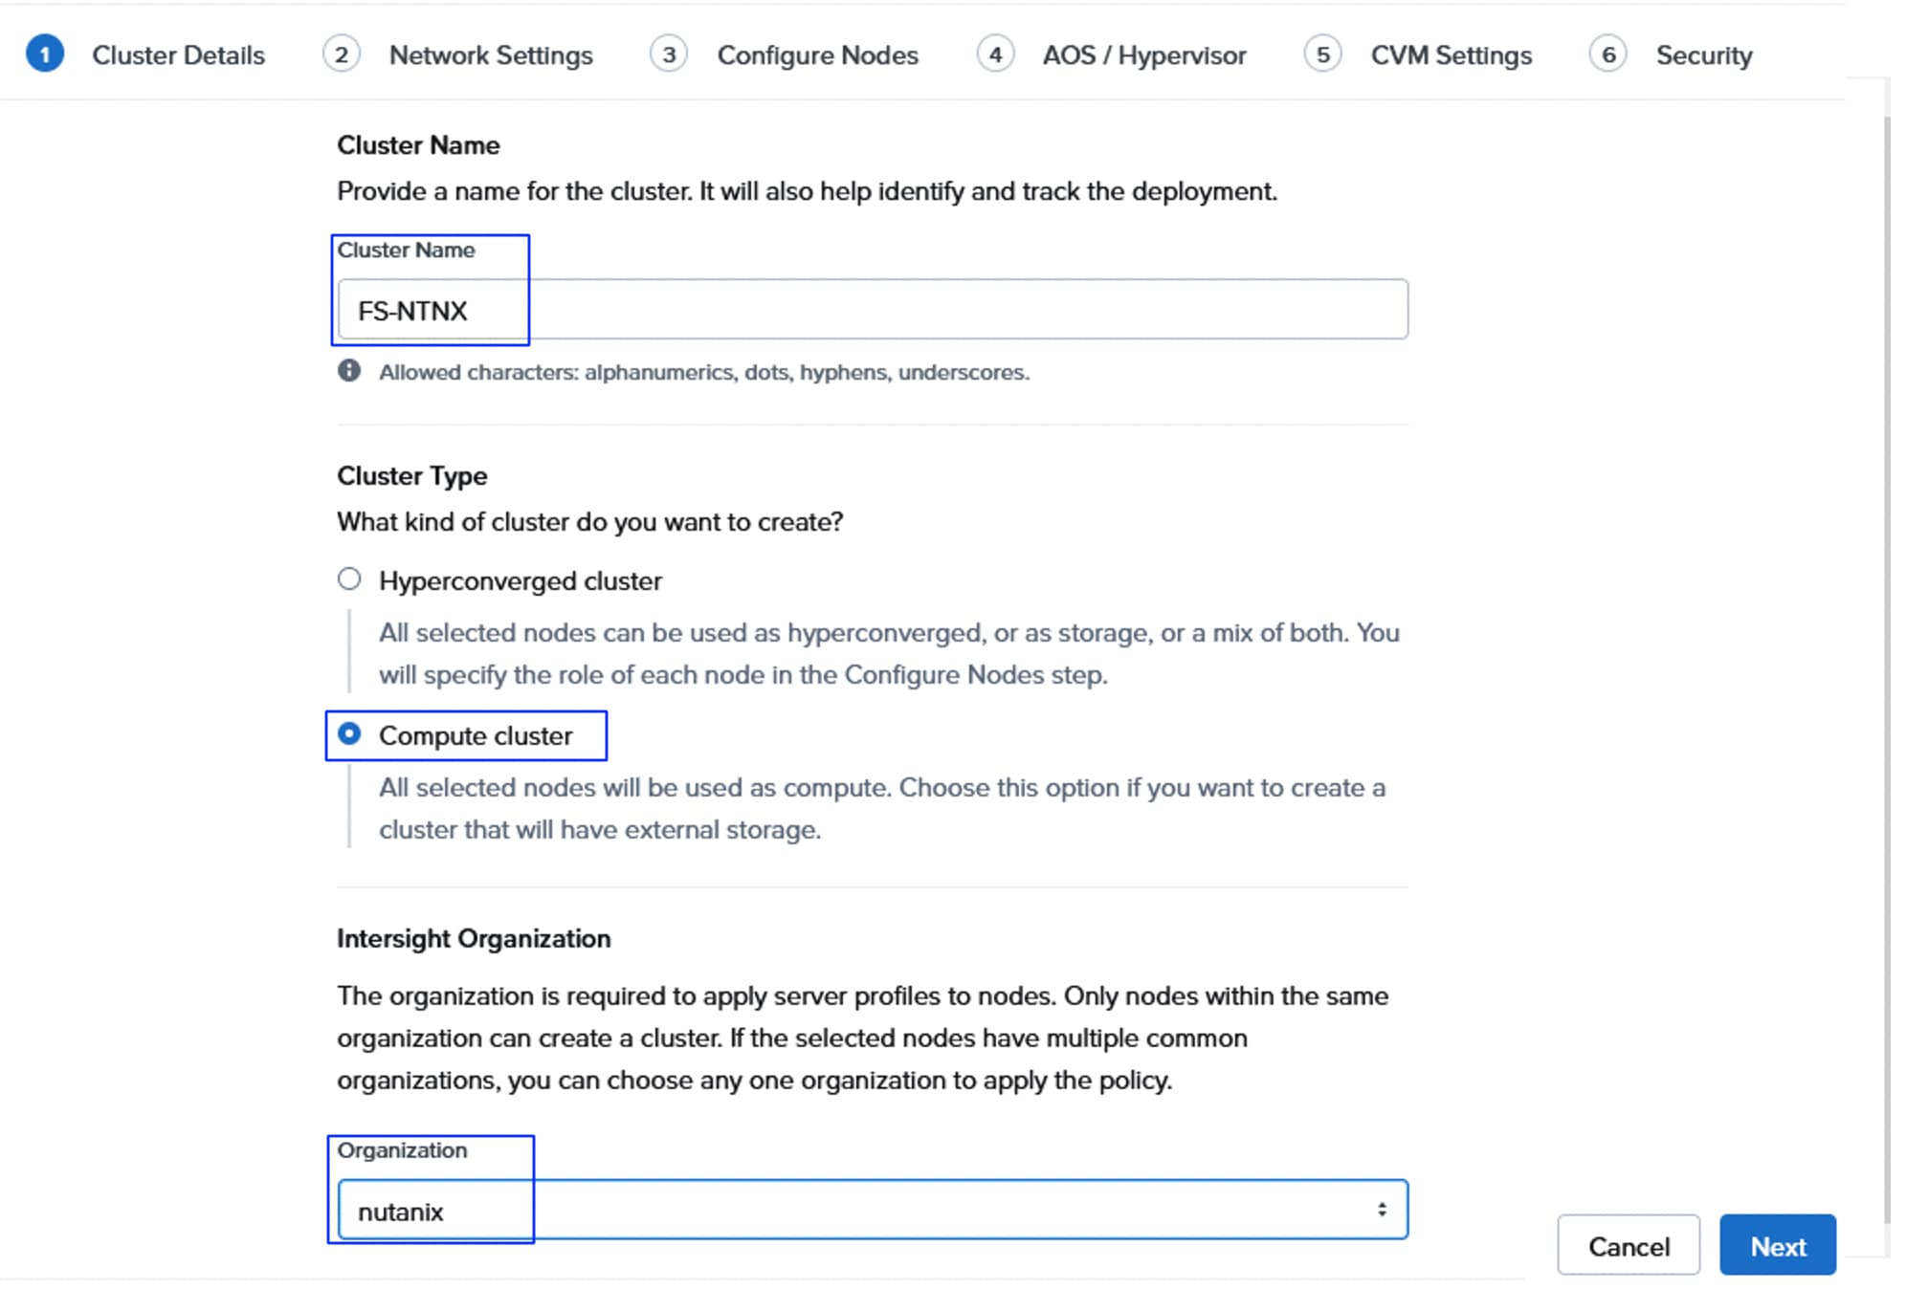Image resolution: width=1906 pixels, height=1289 pixels.
Task: Click the Next button
Action: coord(1778,1245)
